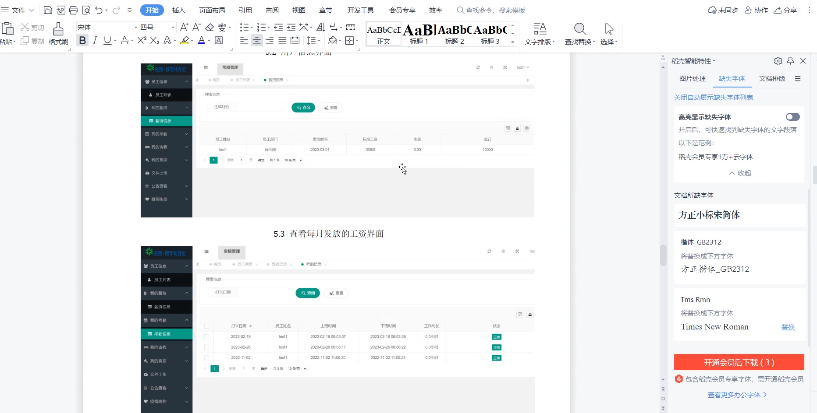This screenshot has width=817, height=413.
Task: Pin the 稻壳智能特性 side panel
Action: pyautogui.click(x=790, y=61)
